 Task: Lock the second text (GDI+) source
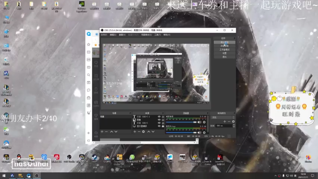pyautogui.click(x=163, y=123)
